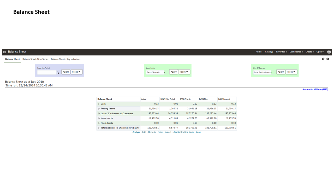
Task: Open the Open dropdown menu
Action: [320, 52]
